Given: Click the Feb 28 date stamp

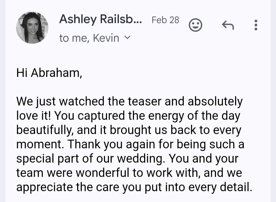Looking at the screenshot, I should (x=165, y=20).
